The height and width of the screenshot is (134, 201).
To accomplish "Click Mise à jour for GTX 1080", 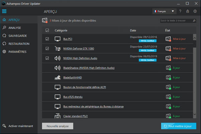I will pos(179,48).
